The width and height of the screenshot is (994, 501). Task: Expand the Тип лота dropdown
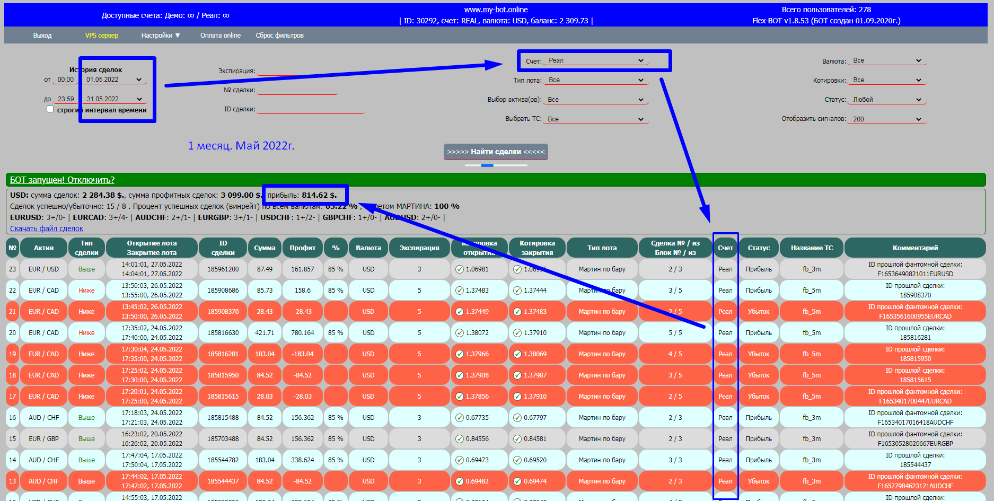coord(596,80)
